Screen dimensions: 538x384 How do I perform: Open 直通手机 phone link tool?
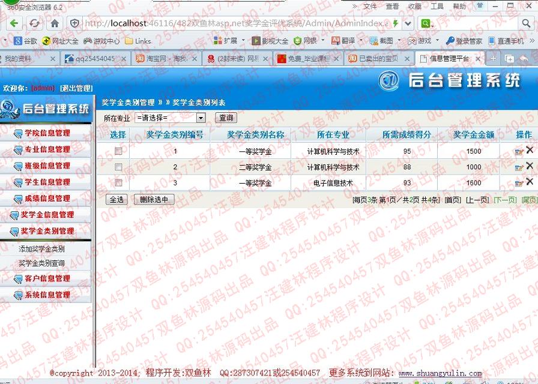[x=506, y=41]
